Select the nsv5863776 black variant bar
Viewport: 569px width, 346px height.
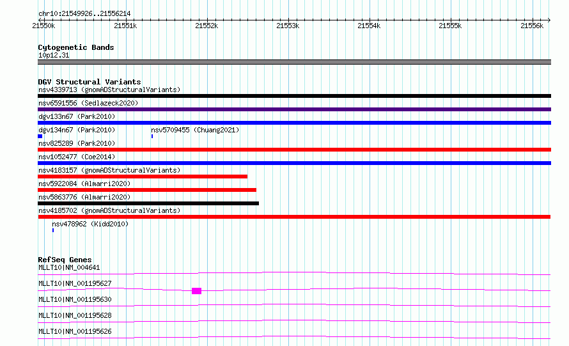tap(148, 203)
